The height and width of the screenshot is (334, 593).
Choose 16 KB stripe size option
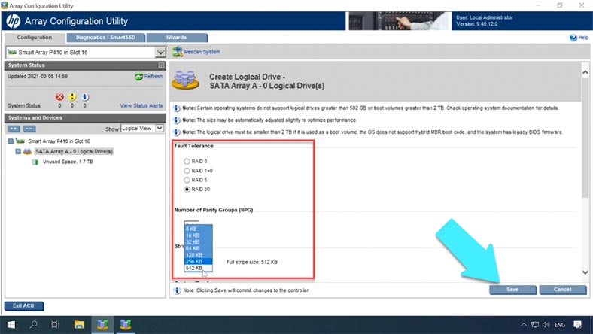(198, 235)
